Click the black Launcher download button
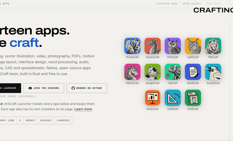233x141 pixels. pyautogui.click(x=10, y=88)
